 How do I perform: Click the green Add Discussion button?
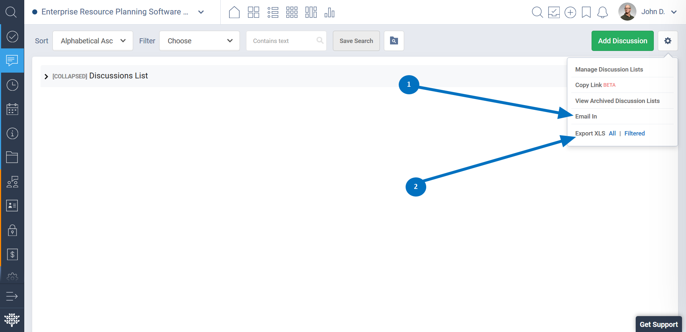coord(622,41)
